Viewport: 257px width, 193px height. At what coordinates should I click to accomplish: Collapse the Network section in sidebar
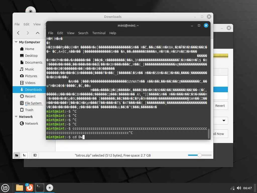[x=16, y=117]
